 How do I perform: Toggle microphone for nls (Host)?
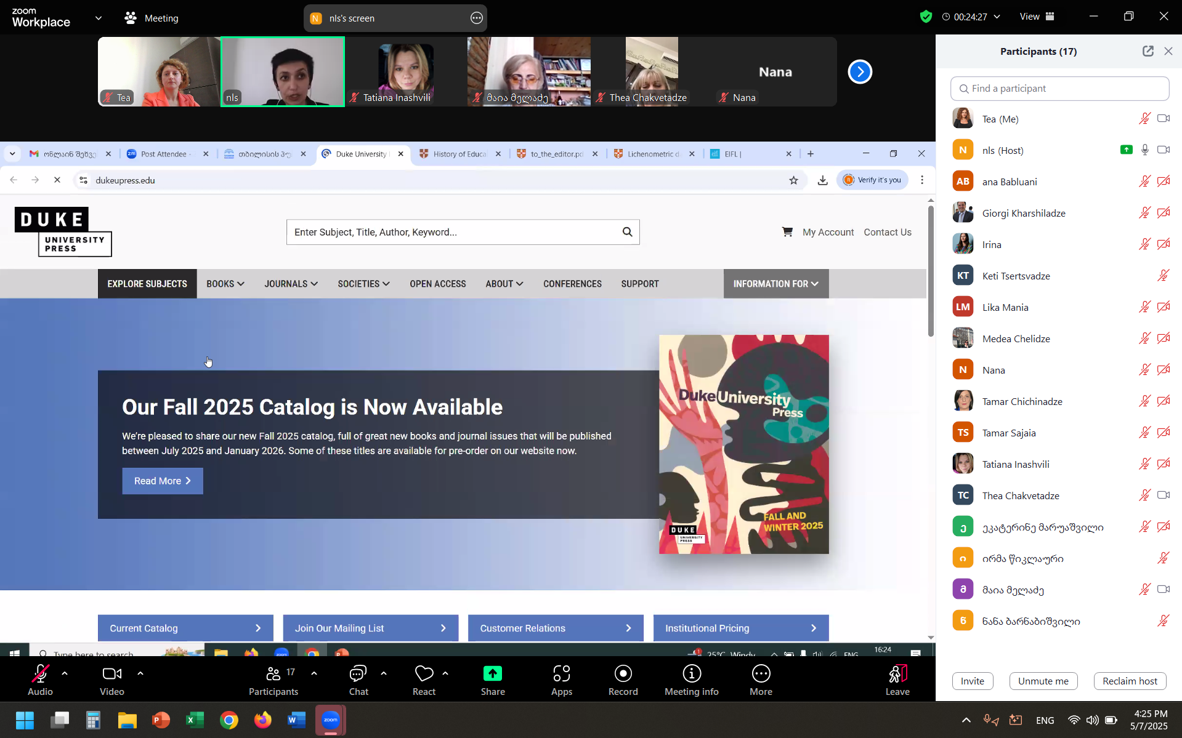[1144, 150]
